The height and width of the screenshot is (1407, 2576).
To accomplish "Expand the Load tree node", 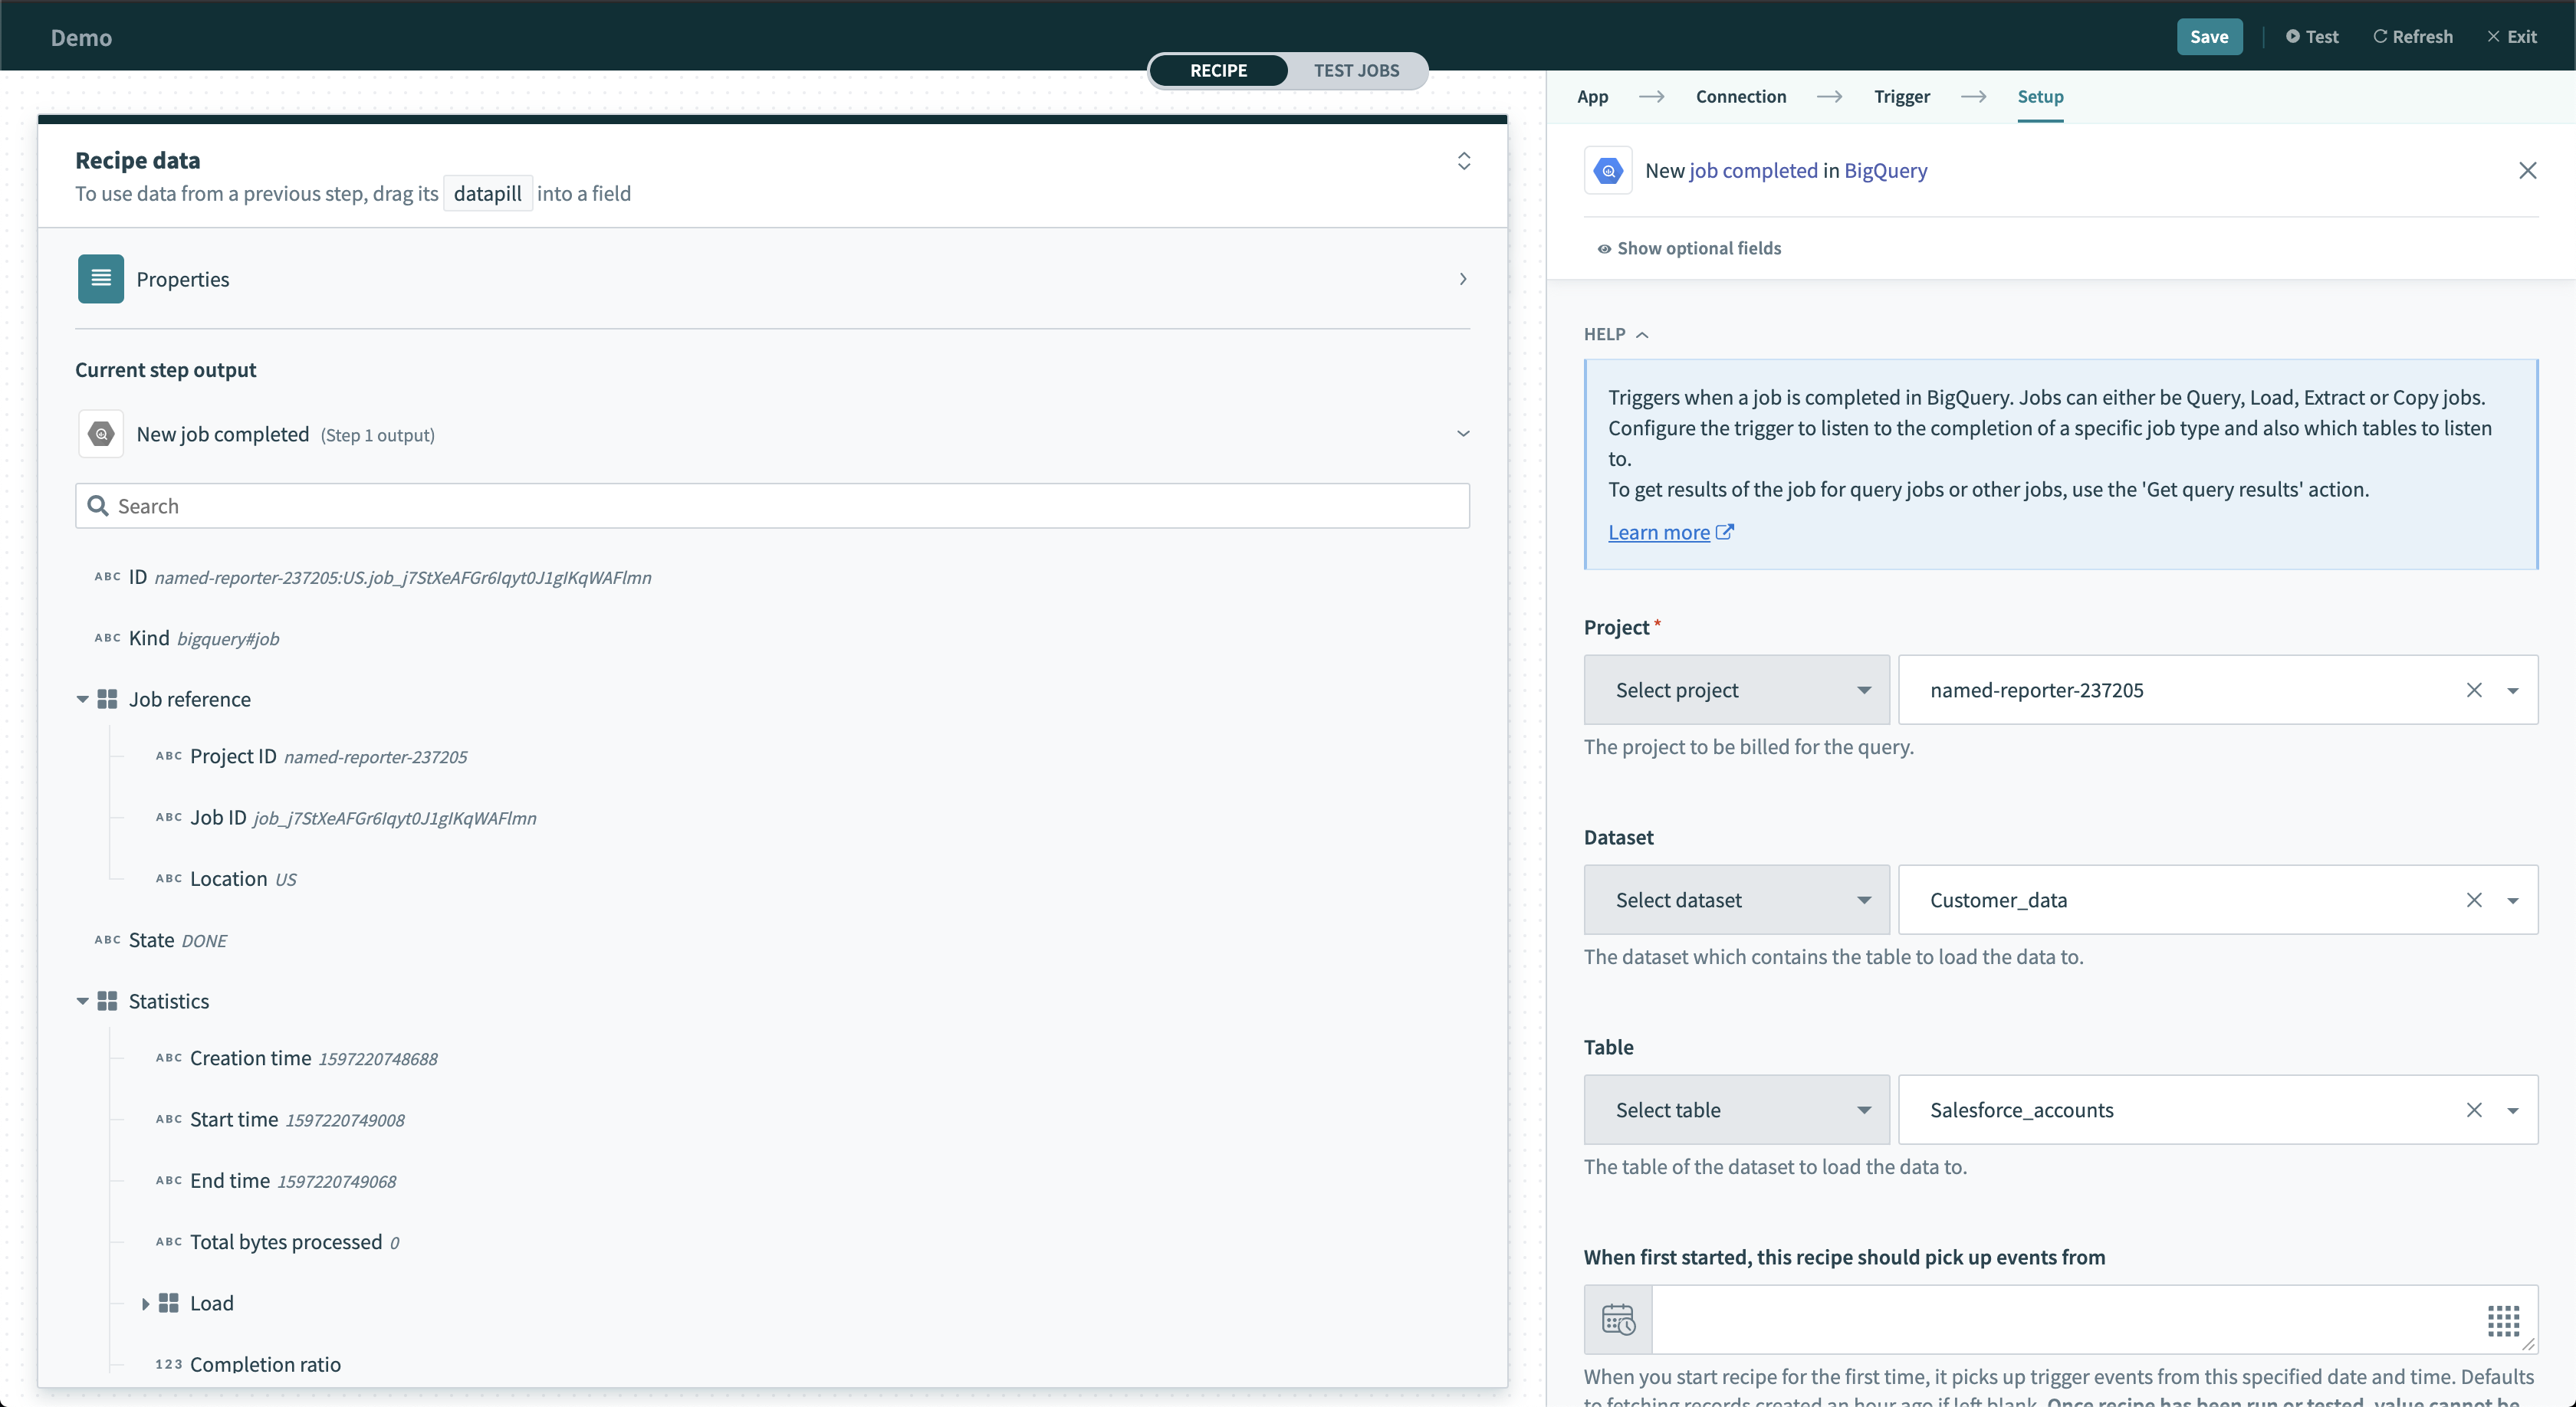I will [145, 1303].
